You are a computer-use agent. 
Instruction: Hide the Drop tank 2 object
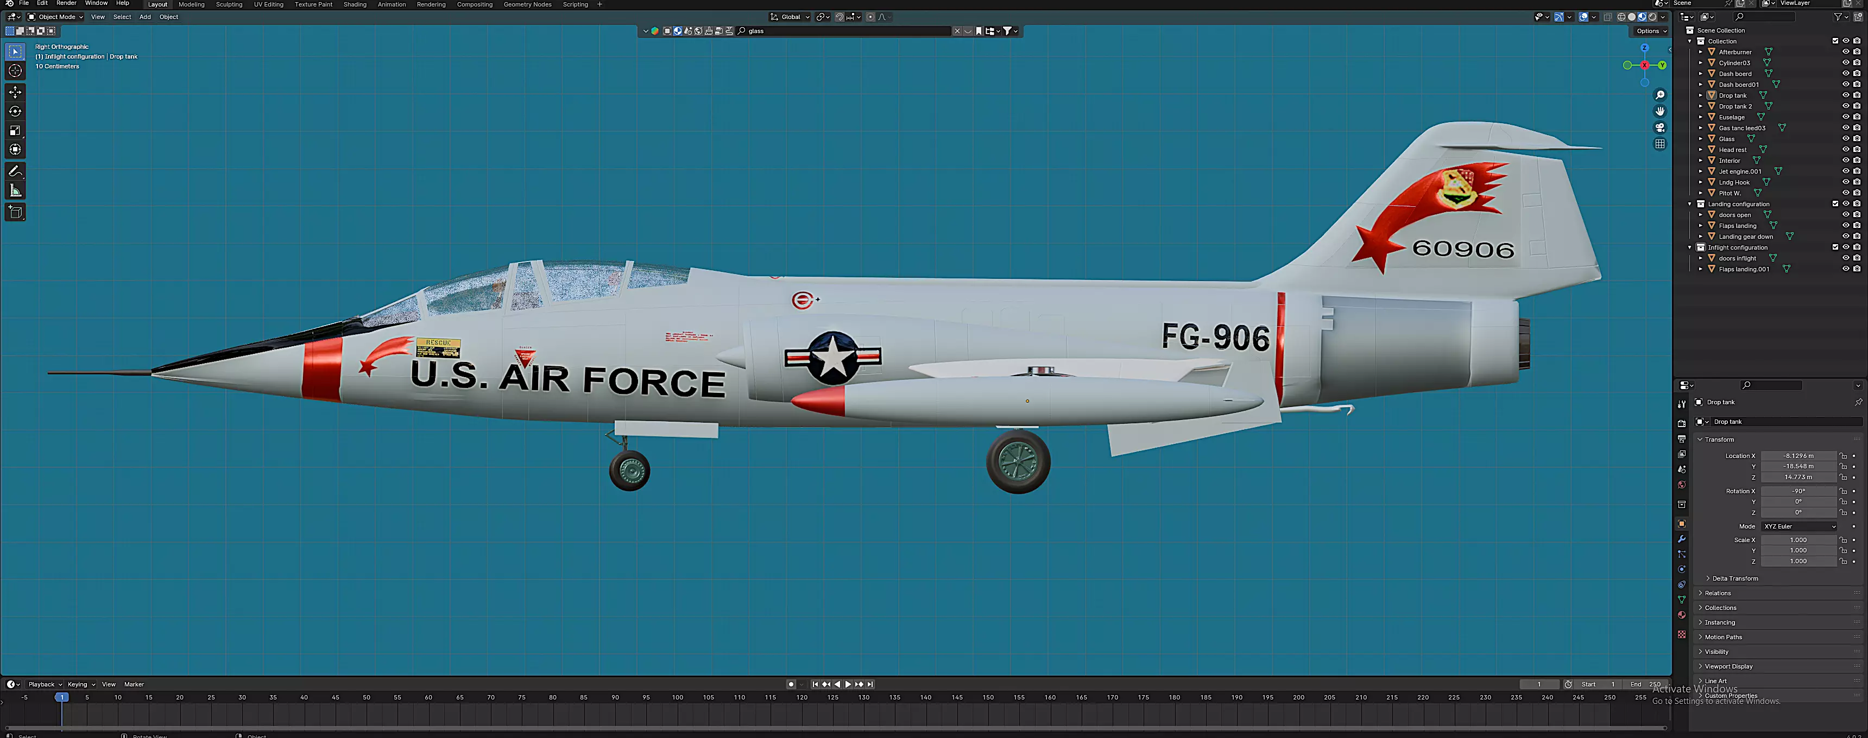pyautogui.click(x=1846, y=106)
